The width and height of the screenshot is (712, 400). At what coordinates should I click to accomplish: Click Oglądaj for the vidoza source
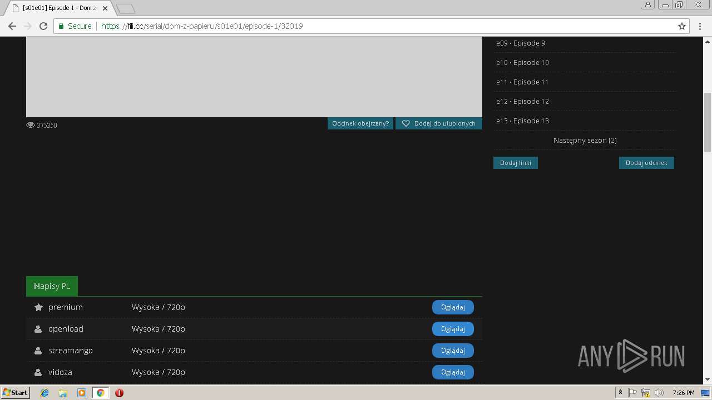click(x=453, y=372)
